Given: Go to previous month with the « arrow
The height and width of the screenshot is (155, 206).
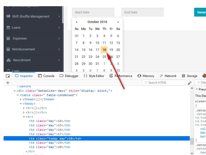Looking at the screenshot, I should click(x=76, y=22).
